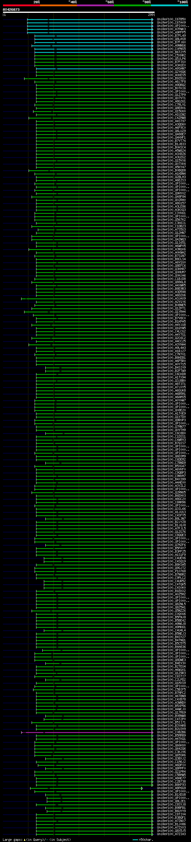Select hit label UniRef100_C3KJV6
This screenshot has width=191, height=842.
[x=171, y=752]
